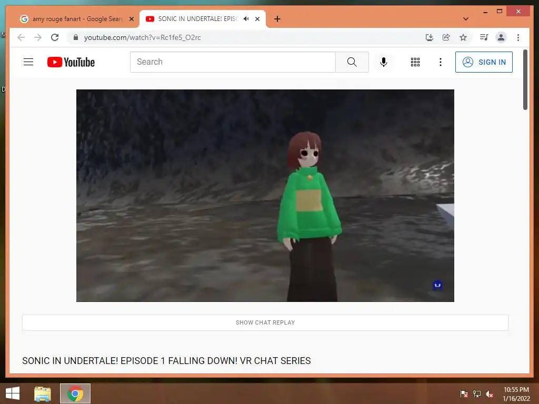Click the SIGN IN button

(x=484, y=62)
